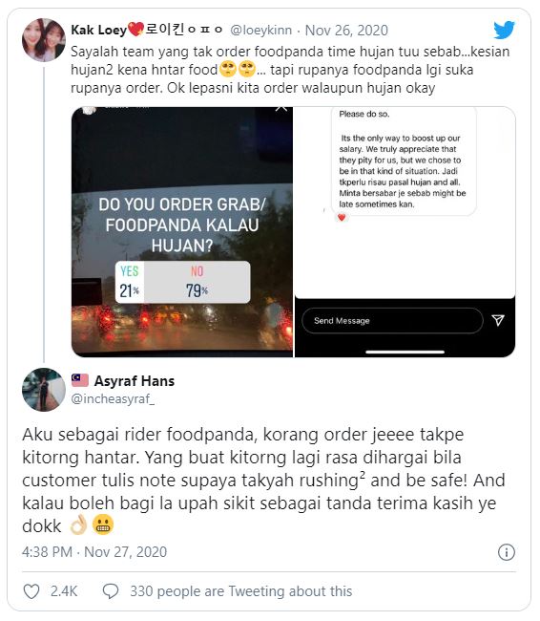
Task: Open the @incheasyraf_ handle link
Action: coord(113,398)
